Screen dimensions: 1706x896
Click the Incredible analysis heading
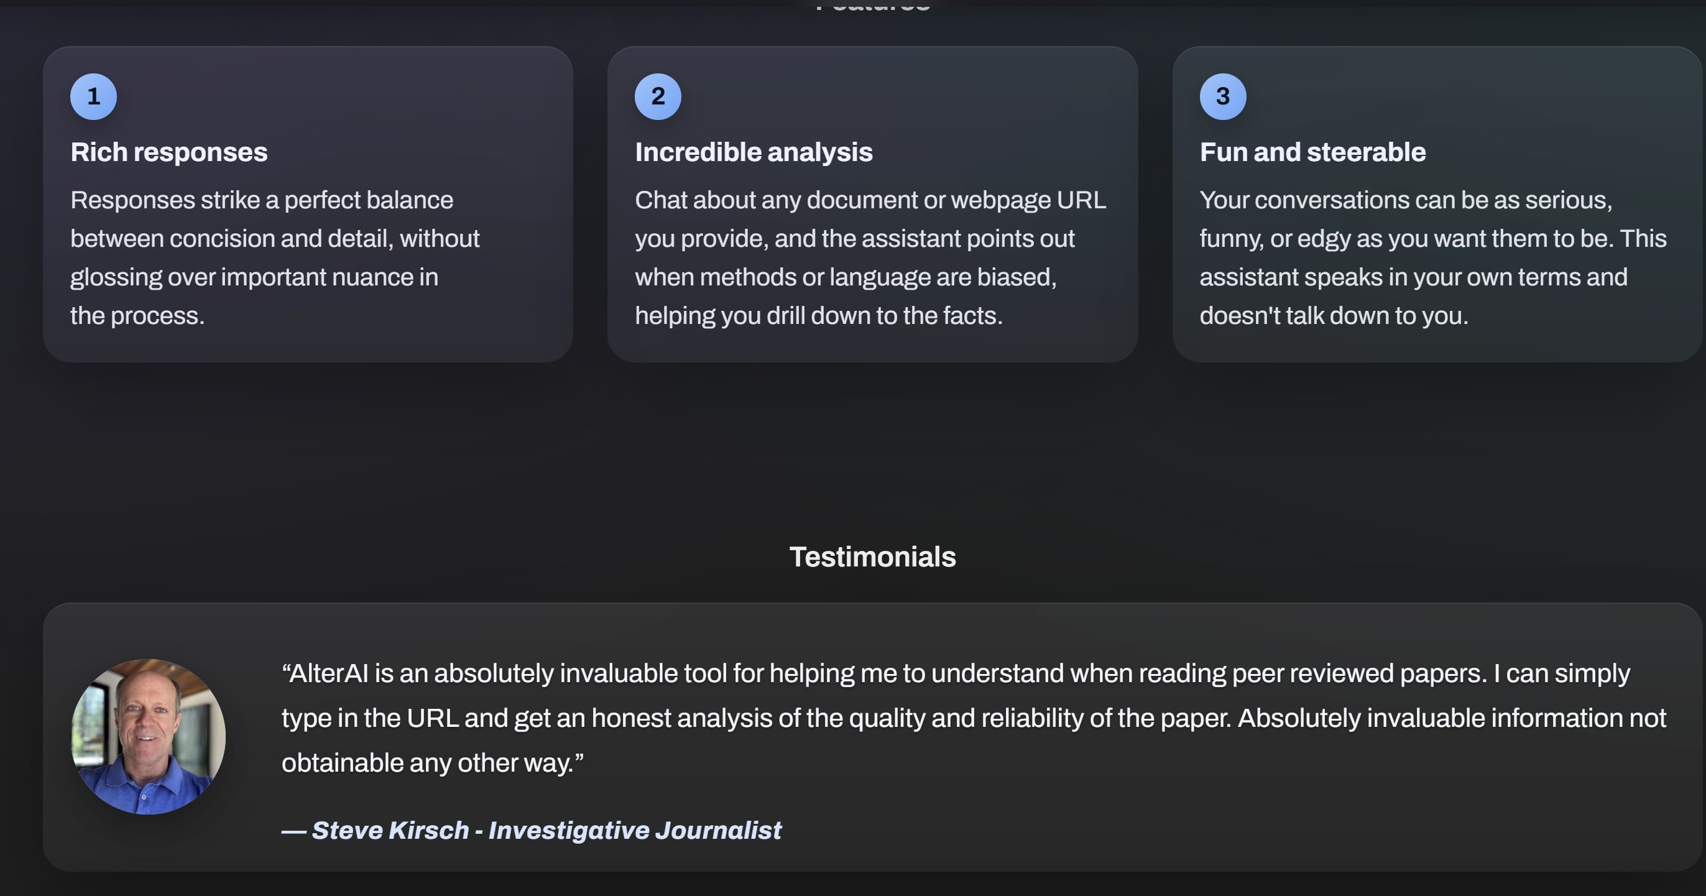tap(754, 152)
